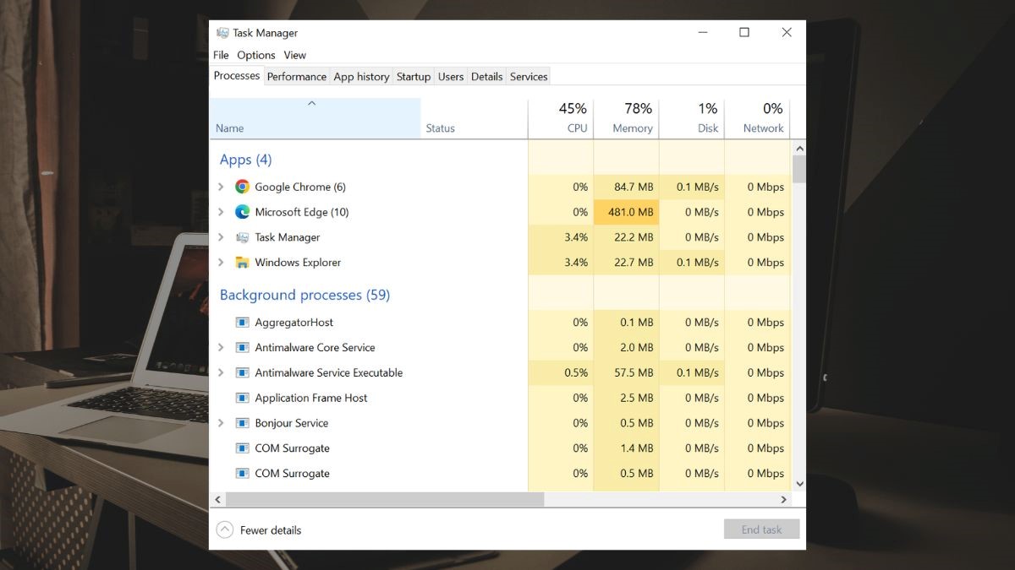Viewport: 1015px width, 570px height.
Task: Click the Microsoft Edge app icon
Action: pos(243,212)
